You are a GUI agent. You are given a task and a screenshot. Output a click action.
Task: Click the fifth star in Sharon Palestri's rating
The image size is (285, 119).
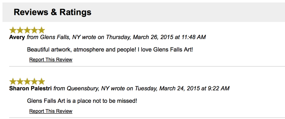41,82
